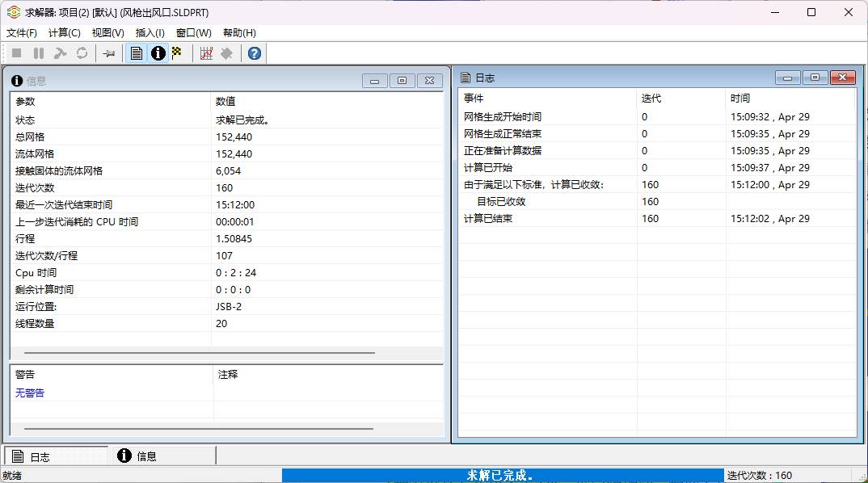Insert a goal plot using chart icon
The width and height of the screenshot is (868, 483).
click(206, 53)
